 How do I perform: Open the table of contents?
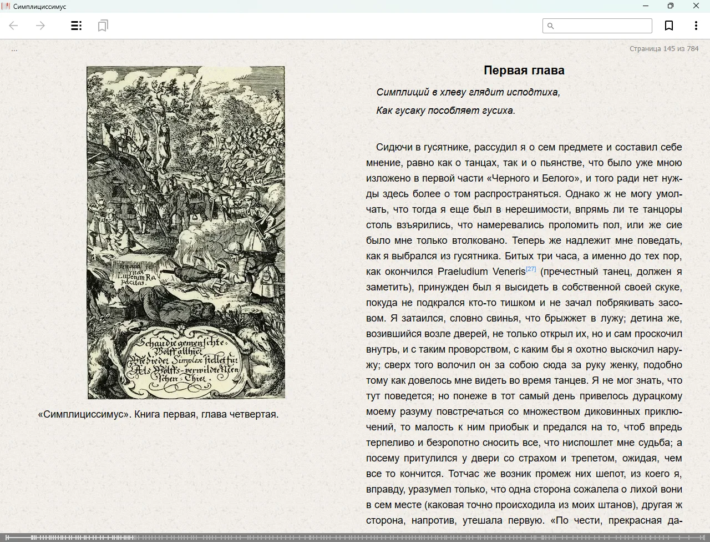point(77,26)
